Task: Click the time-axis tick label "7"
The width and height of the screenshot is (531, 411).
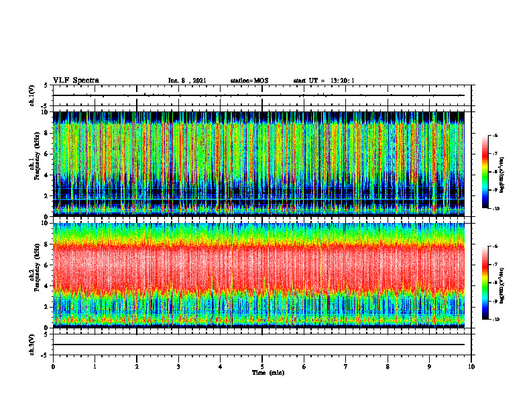Action: (346, 367)
